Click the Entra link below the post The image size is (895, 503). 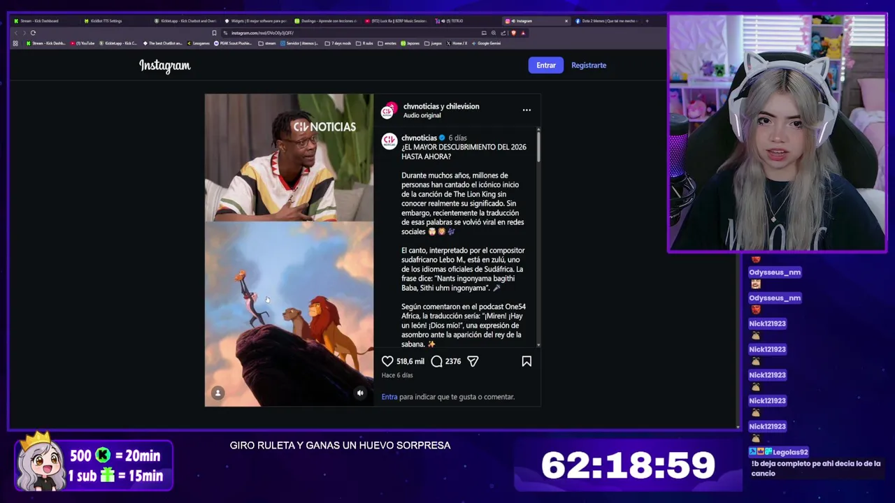(x=389, y=397)
